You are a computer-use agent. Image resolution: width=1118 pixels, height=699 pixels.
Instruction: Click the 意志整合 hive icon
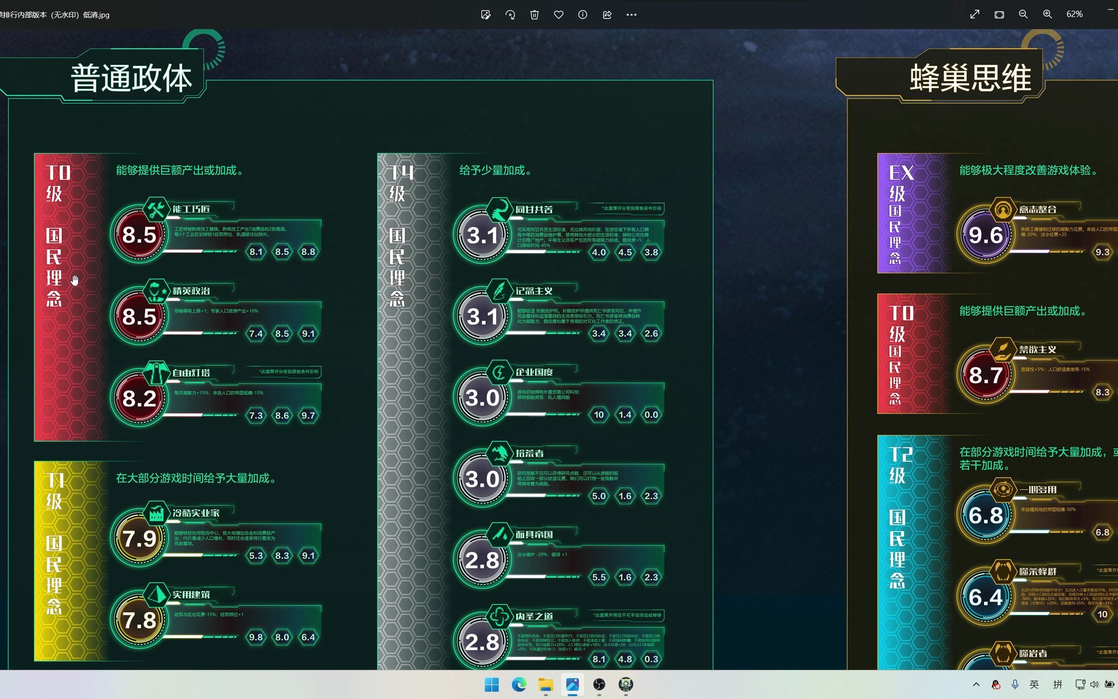coord(1003,210)
